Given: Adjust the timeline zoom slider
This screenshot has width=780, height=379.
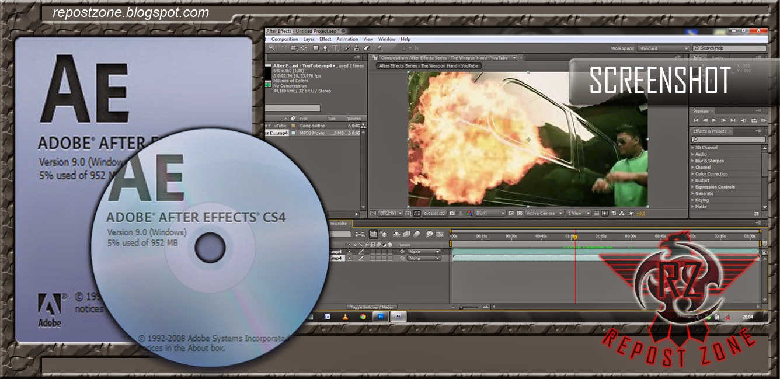Looking at the screenshot, I should (470, 307).
